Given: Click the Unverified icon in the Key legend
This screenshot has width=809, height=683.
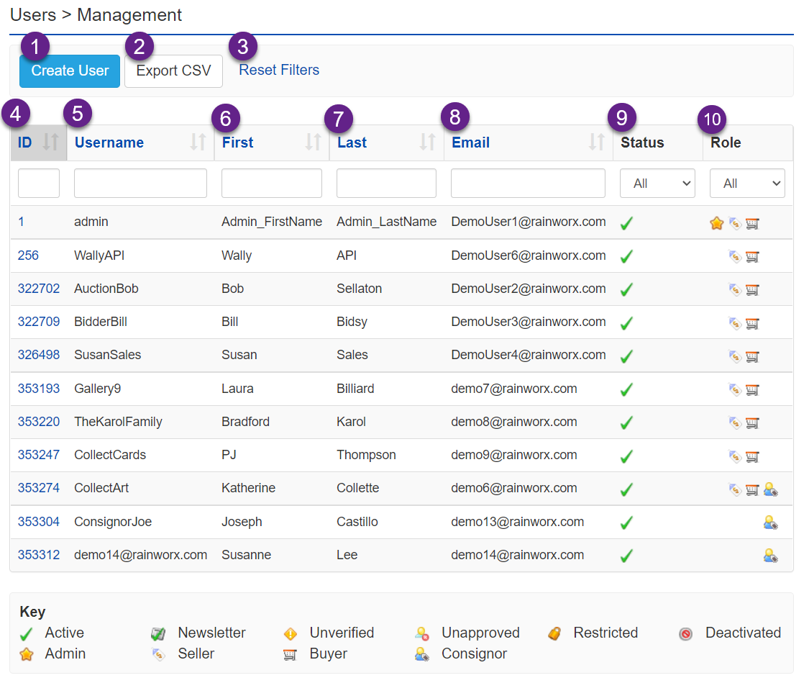Looking at the screenshot, I should tap(291, 633).
